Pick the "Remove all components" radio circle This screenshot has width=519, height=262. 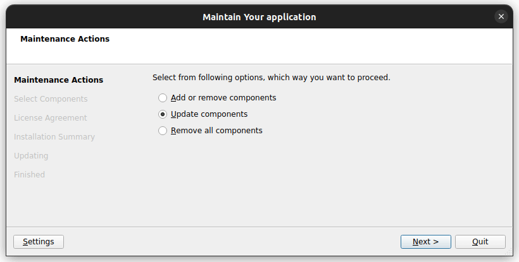point(163,131)
